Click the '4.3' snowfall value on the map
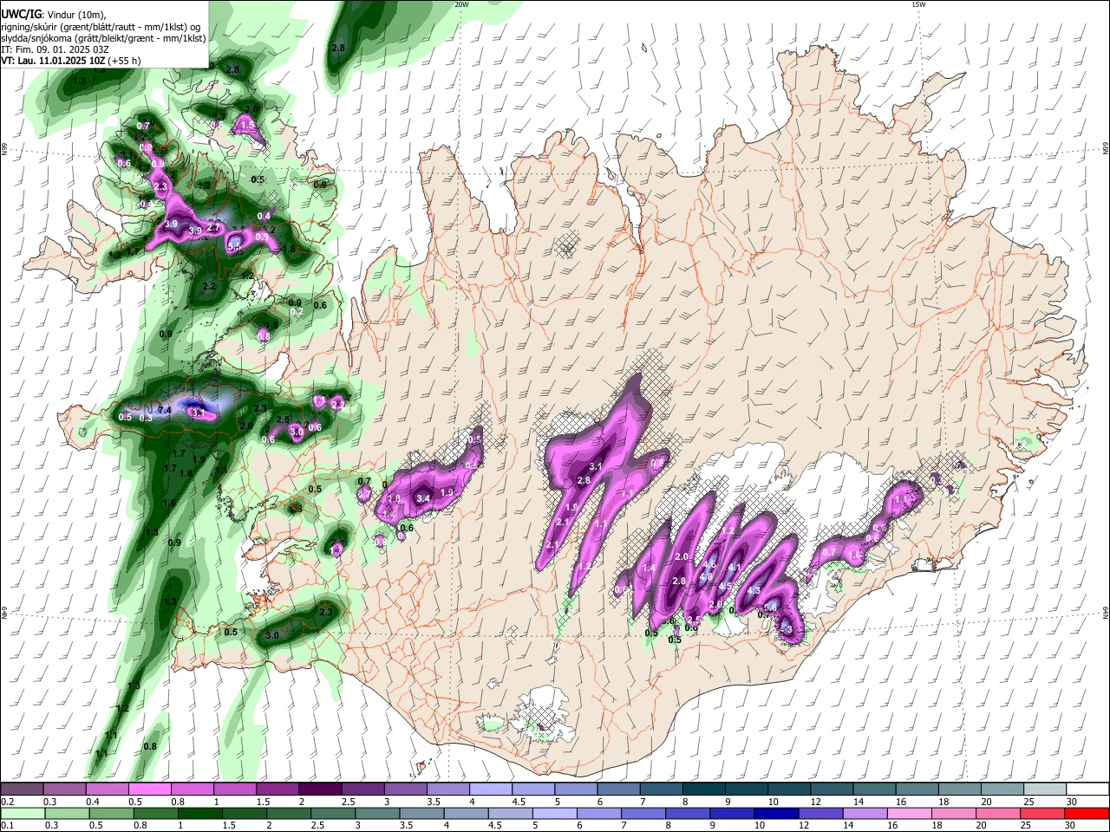 (x=753, y=591)
